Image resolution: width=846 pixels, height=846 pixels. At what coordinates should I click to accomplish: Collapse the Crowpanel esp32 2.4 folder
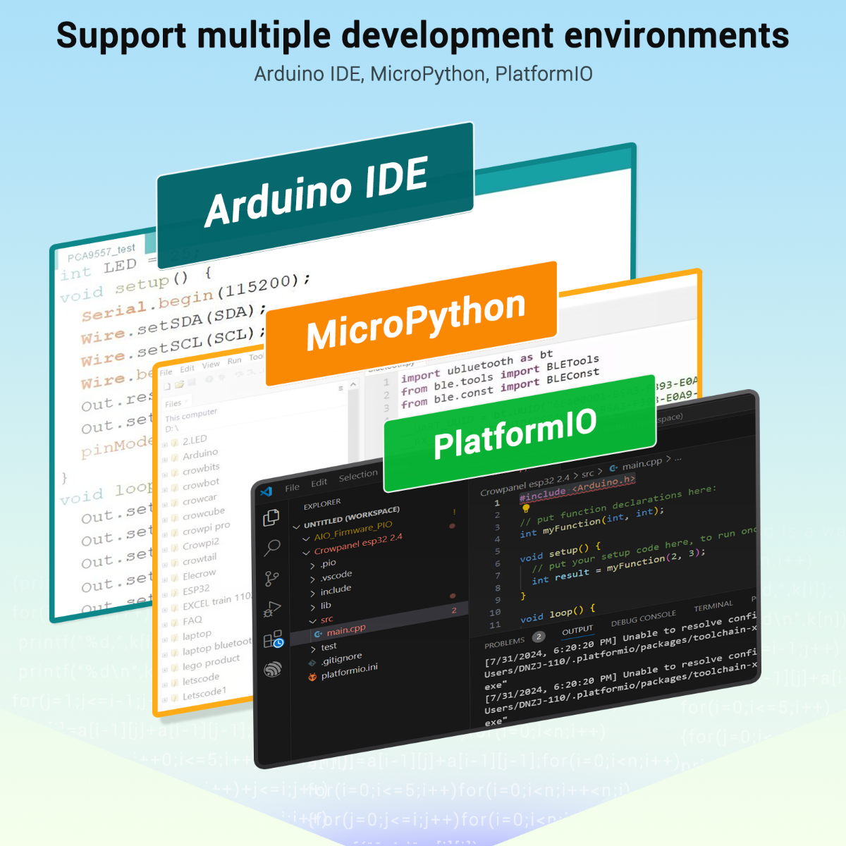click(307, 552)
